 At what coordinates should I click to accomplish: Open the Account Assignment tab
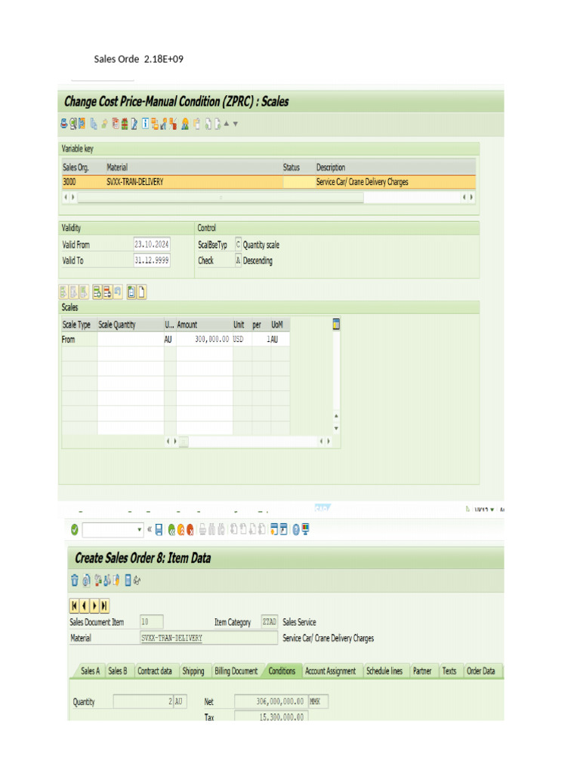pyautogui.click(x=331, y=671)
